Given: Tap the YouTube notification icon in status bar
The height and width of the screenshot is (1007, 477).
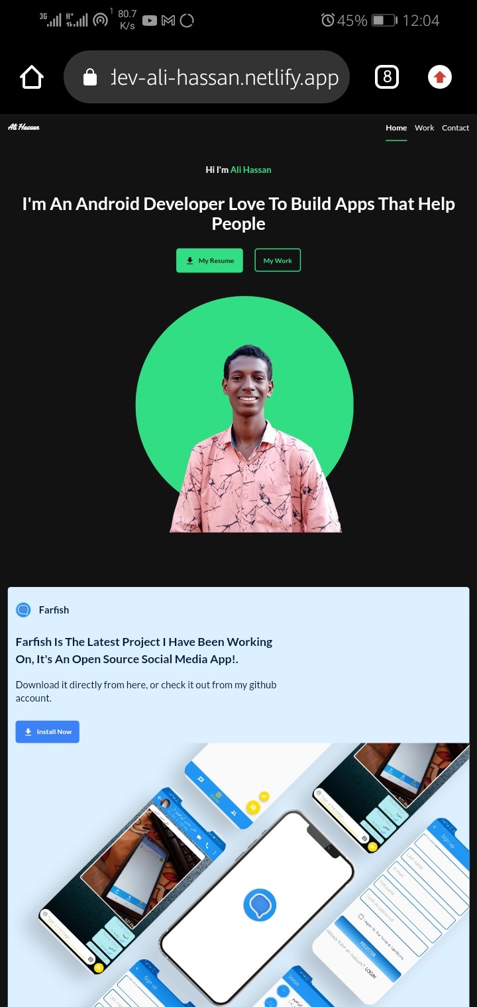Looking at the screenshot, I should pyautogui.click(x=150, y=21).
